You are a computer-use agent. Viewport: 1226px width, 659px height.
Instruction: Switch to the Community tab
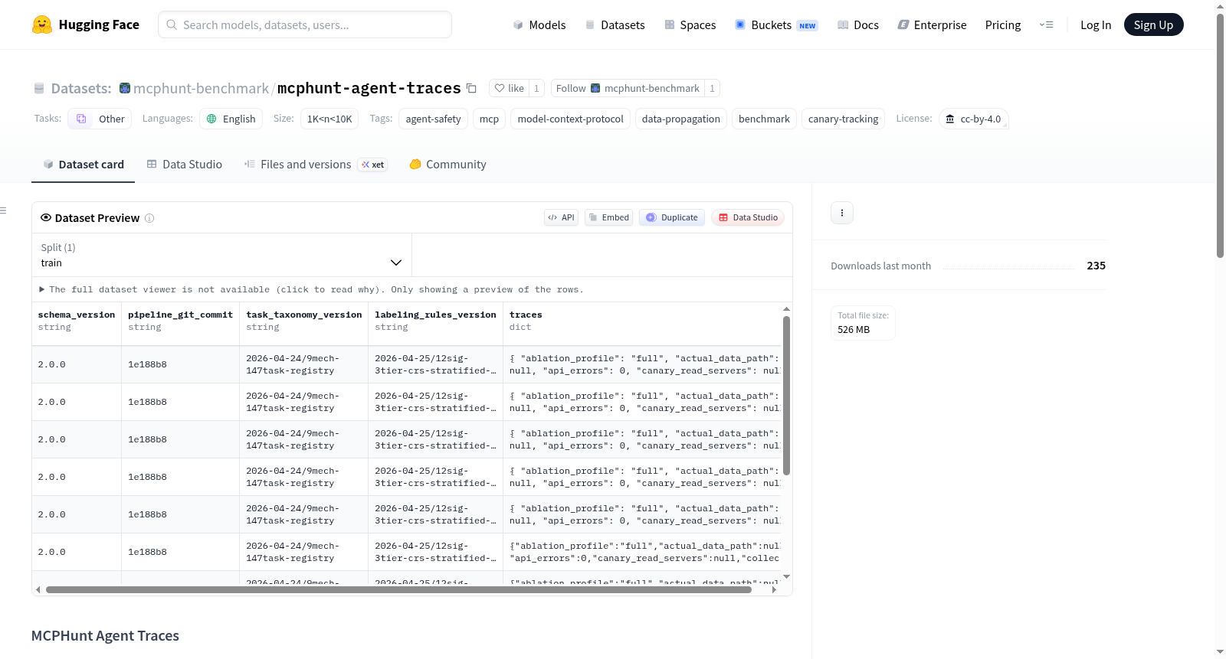[447, 165]
